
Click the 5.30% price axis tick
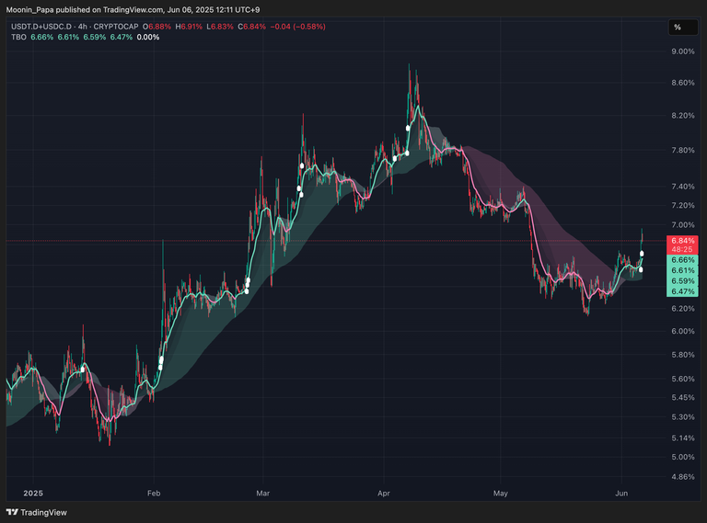tap(683, 417)
